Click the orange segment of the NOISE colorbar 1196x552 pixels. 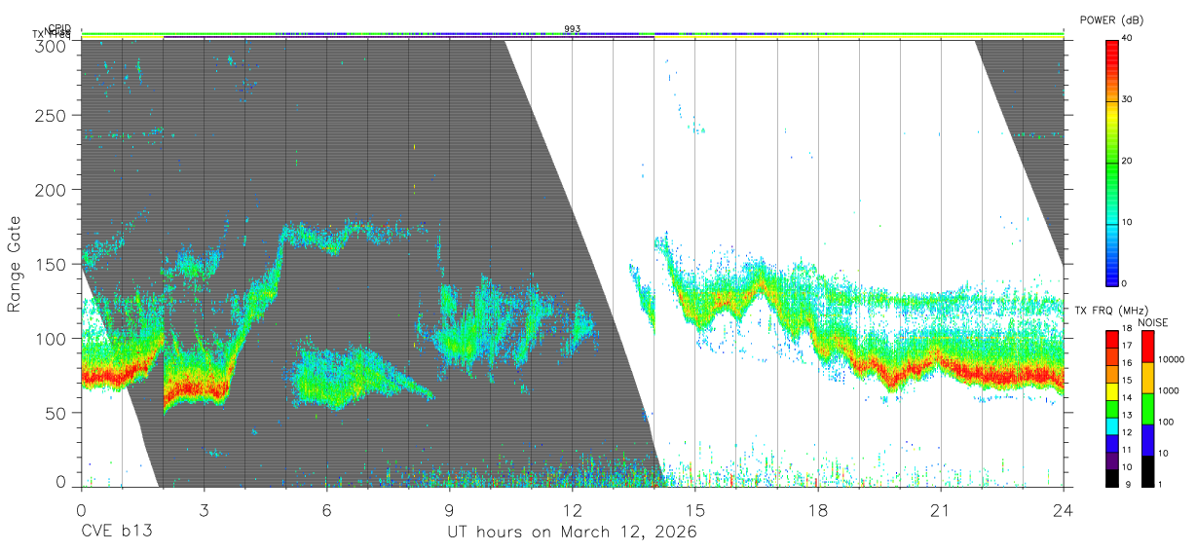point(1147,378)
